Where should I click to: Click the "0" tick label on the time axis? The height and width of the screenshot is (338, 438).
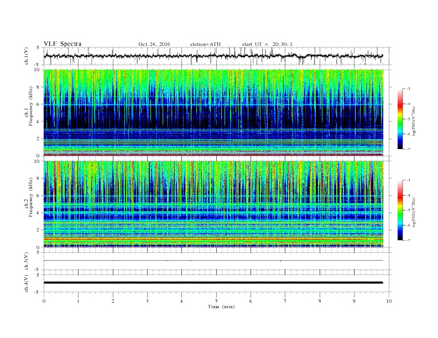(44, 301)
